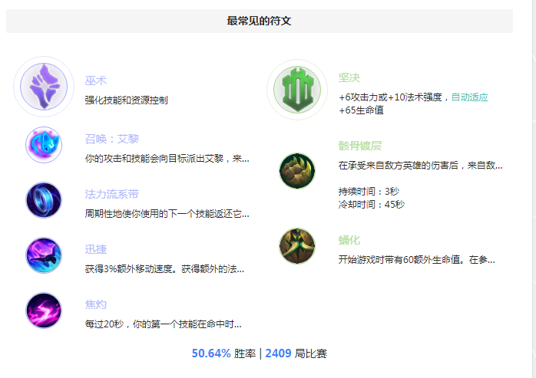This screenshot has width=536, height=378.
Task: Click the 最常见的符文 section header
Action: click(x=260, y=21)
